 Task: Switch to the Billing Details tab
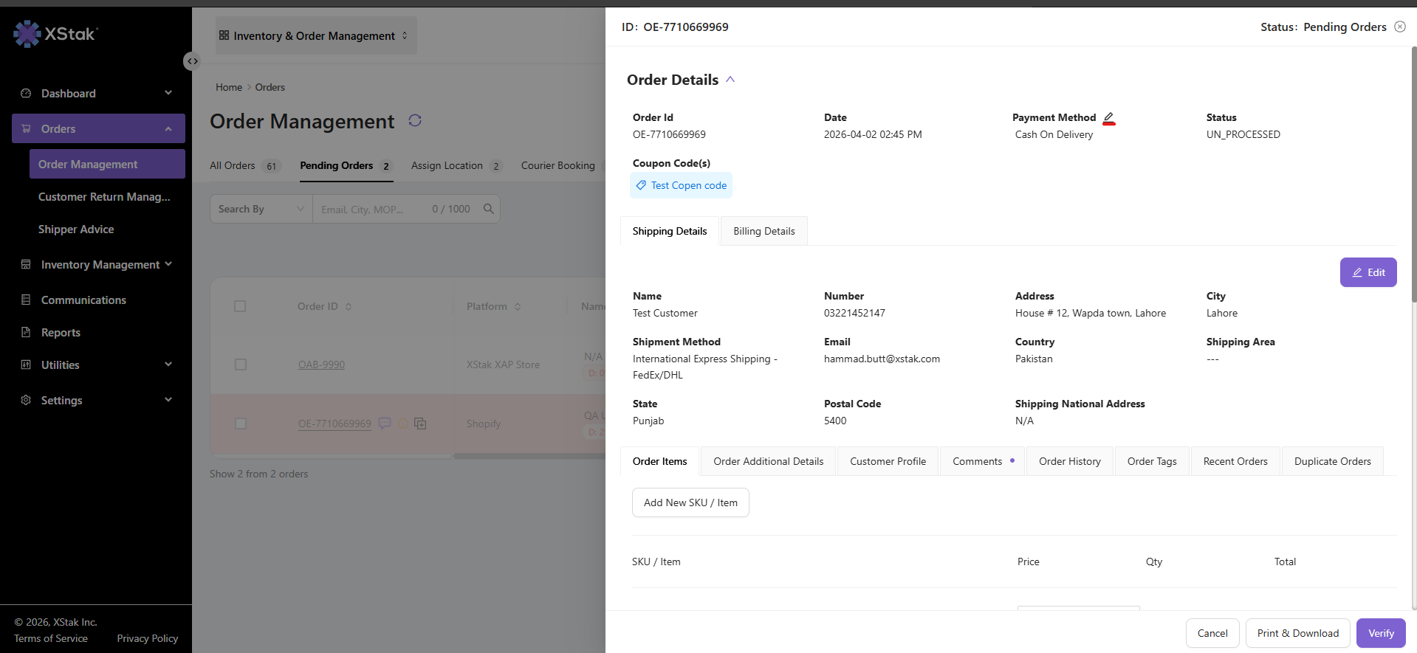point(764,231)
